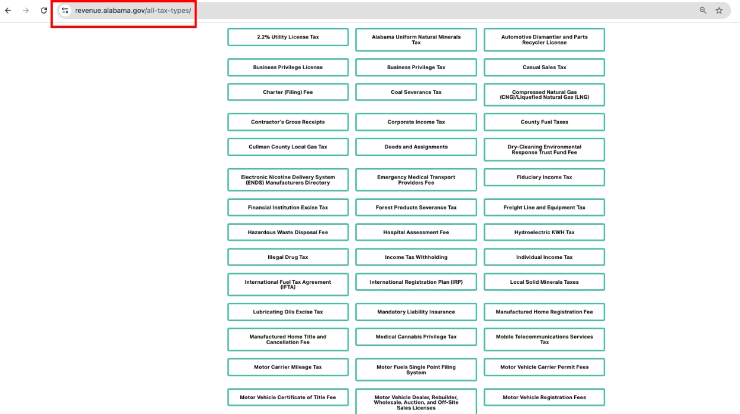Open Fiduciary Income Tax
740x414 pixels.
tap(544, 177)
